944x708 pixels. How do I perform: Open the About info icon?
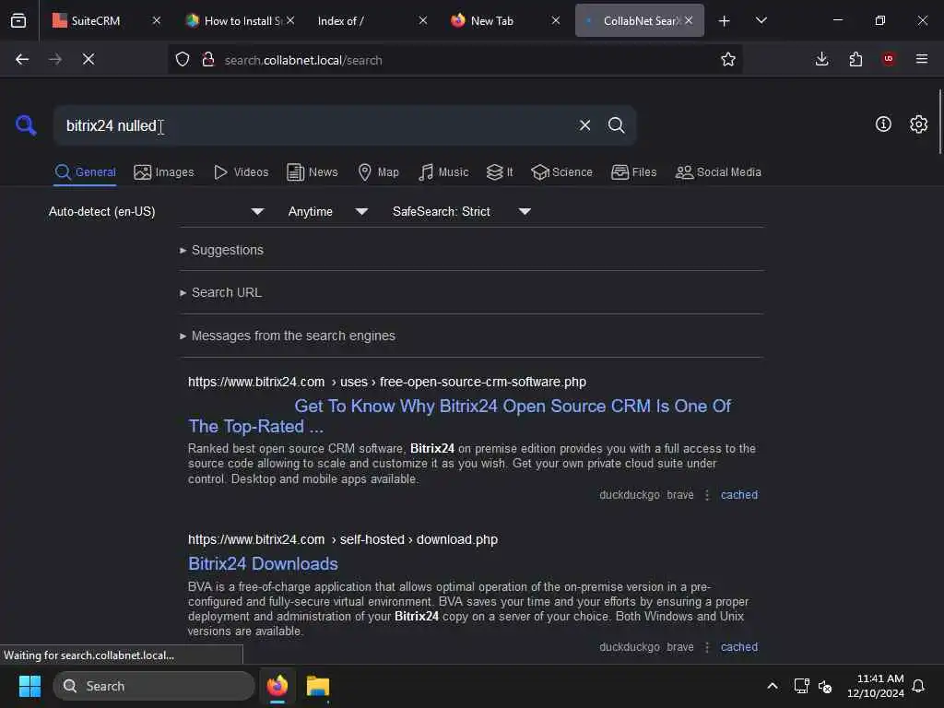883,124
